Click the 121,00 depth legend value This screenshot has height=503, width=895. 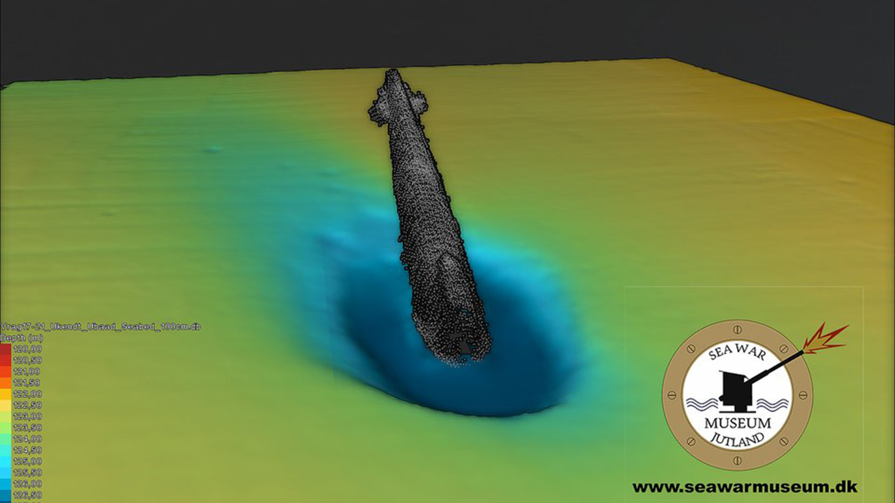click(x=27, y=372)
